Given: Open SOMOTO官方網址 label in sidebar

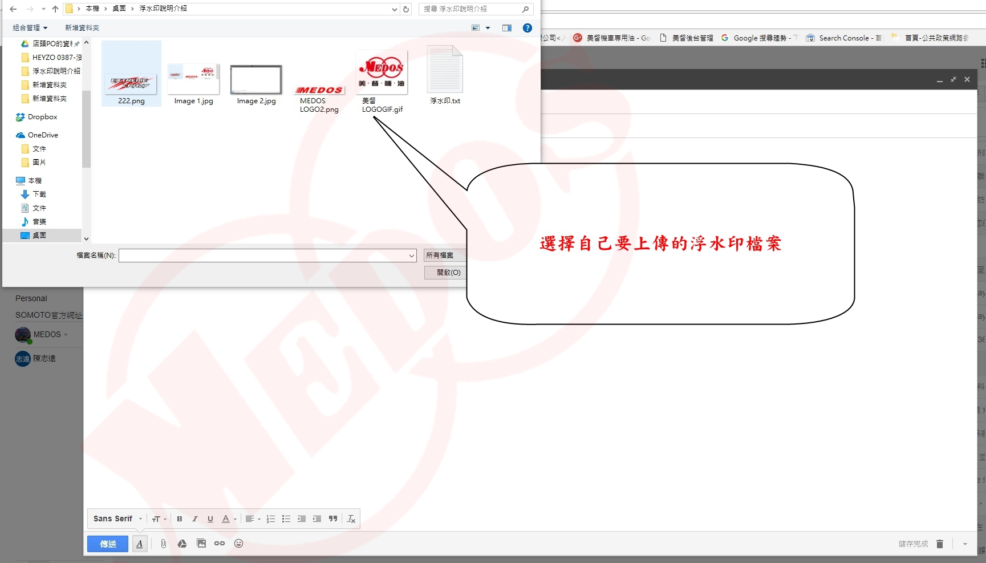Looking at the screenshot, I should tap(48, 315).
